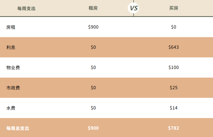This screenshot has width=213, height=137.
Task: Click the 买房 column header
Action: tap(174, 8)
